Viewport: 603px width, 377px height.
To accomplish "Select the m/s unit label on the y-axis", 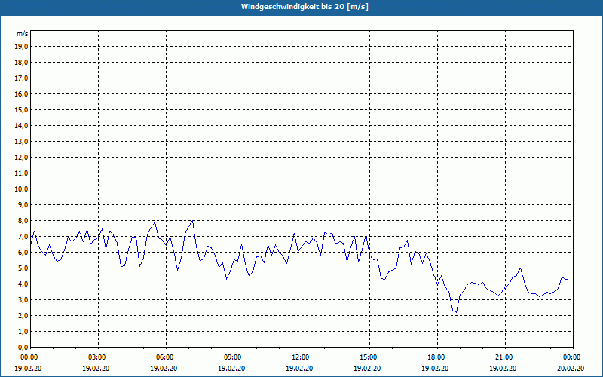I will tap(23, 34).
